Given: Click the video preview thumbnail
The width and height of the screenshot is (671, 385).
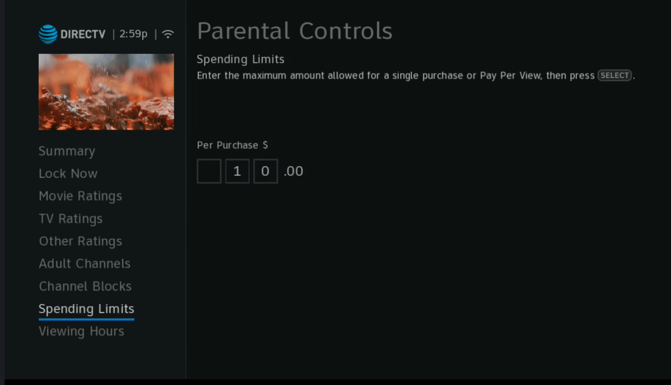Looking at the screenshot, I should [106, 91].
